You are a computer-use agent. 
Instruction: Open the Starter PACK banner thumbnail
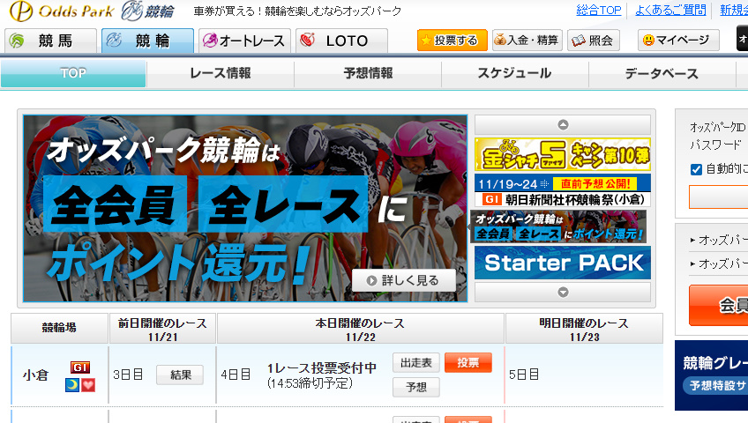[x=562, y=263]
